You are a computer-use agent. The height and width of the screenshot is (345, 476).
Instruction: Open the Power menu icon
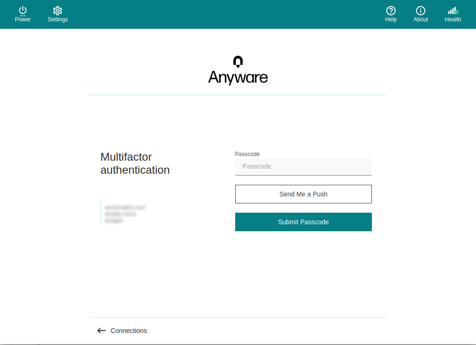[x=23, y=11]
